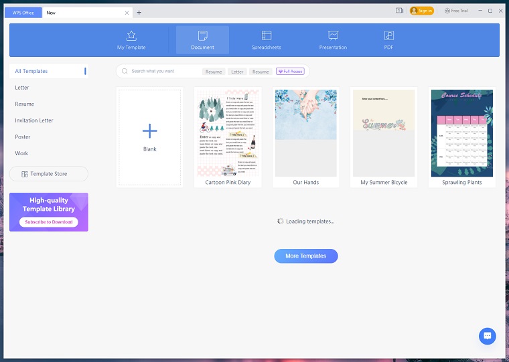Switch to Presentation templates

pos(333,40)
